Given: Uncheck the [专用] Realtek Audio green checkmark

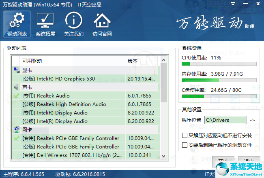Looking at the screenshot, I should click(17, 95).
